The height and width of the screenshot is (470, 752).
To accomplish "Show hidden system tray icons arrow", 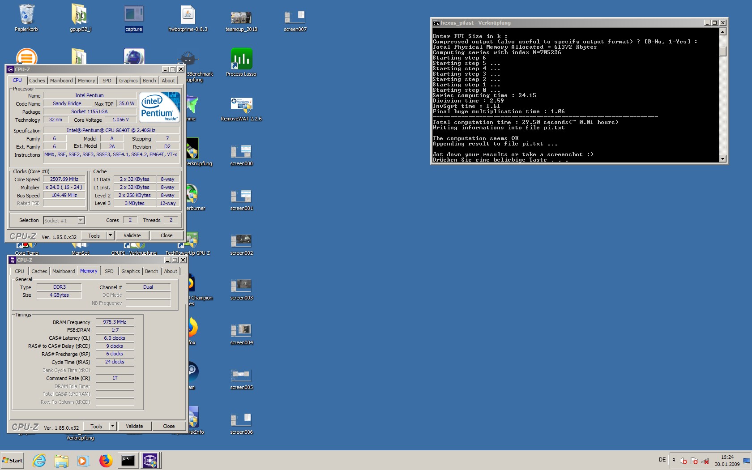I will [674, 460].
